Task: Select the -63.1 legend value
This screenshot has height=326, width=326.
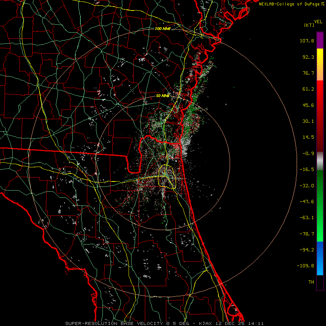Action: click(x=307, y=218)
